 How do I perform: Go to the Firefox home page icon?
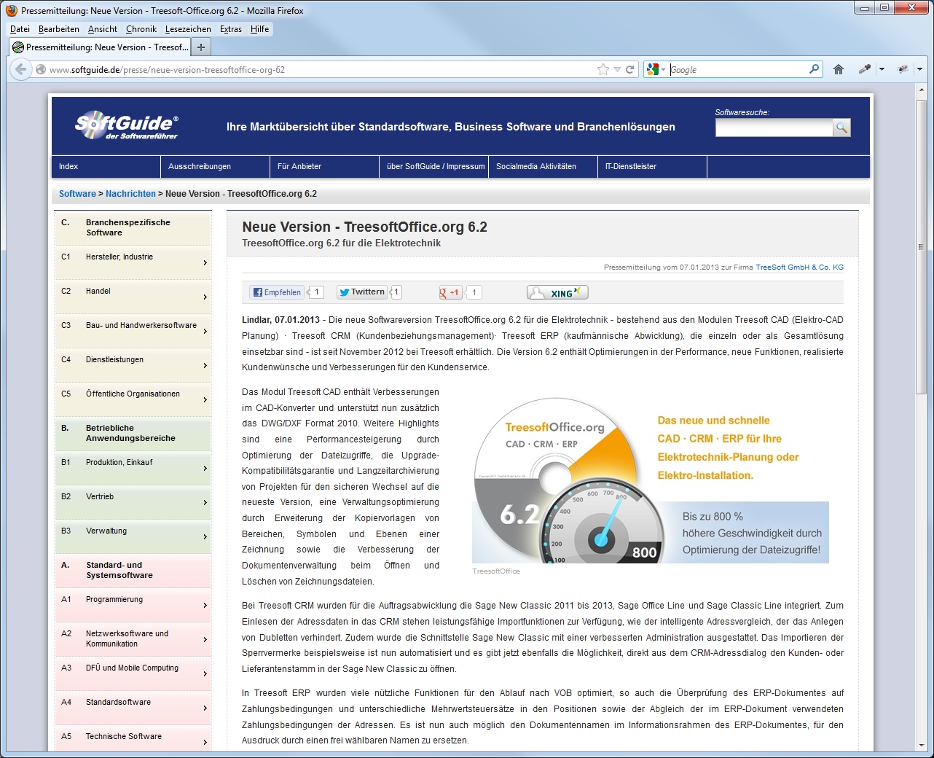click(x=839, y=69)
